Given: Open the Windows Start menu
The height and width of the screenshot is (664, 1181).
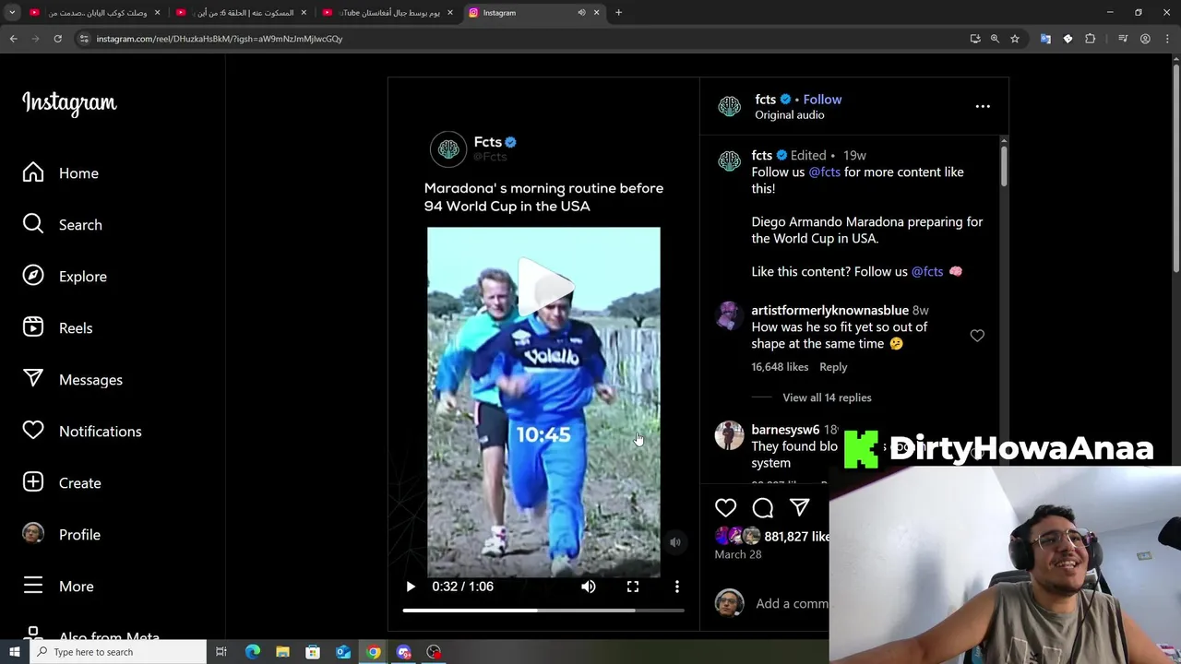Looking at the screenshot, I should point(14,652).
